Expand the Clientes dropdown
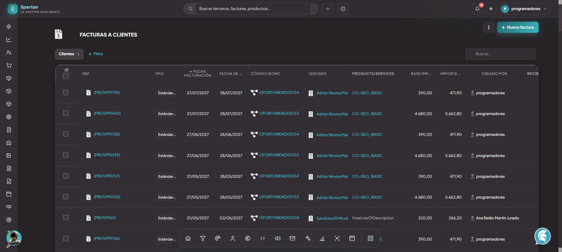562x252 pixels. tap(69, 54)
